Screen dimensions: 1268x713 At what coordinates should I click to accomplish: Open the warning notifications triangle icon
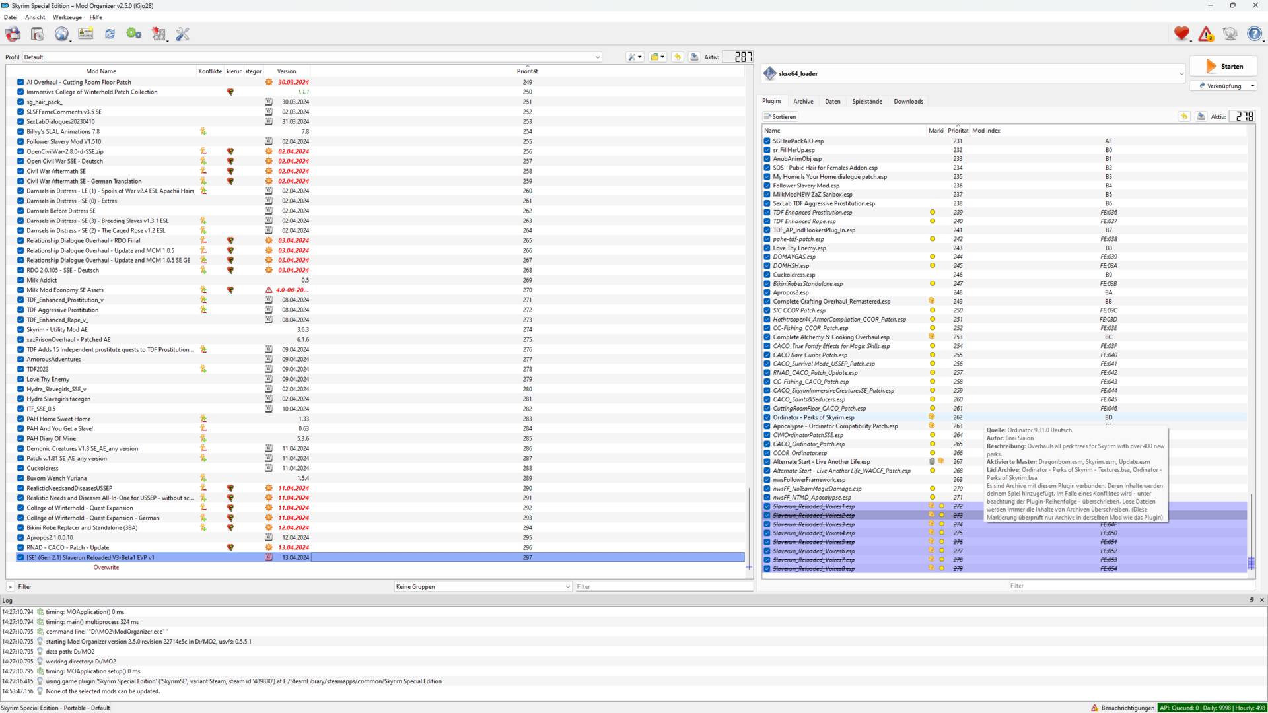click(1206, 34)
